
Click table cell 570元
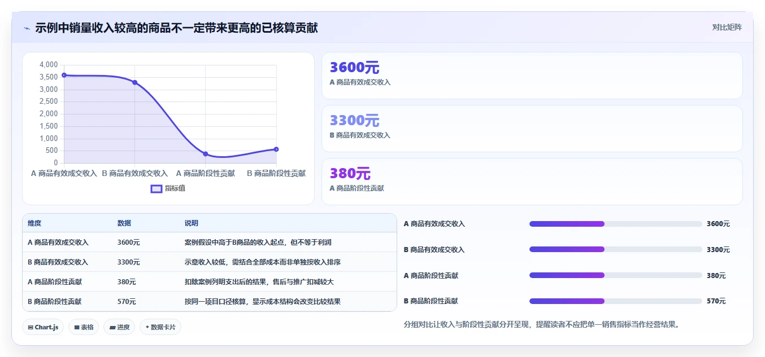tap(127, 302)
